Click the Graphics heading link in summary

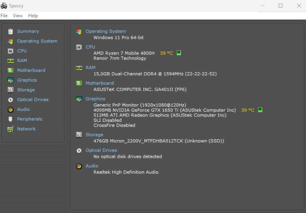pos(95,99)
